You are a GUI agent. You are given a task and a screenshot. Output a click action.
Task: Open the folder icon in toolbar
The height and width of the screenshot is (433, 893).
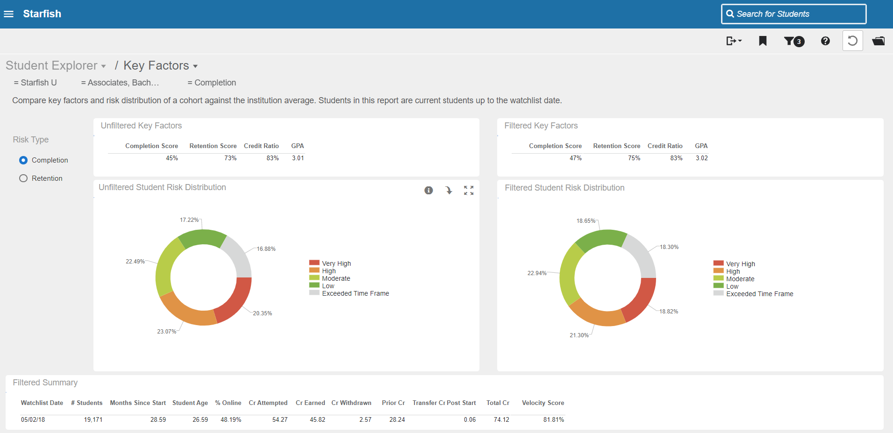click(x=878, y=41)
